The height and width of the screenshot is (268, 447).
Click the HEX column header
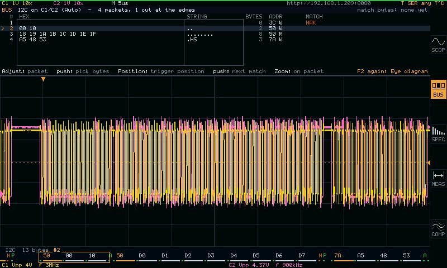24,17
